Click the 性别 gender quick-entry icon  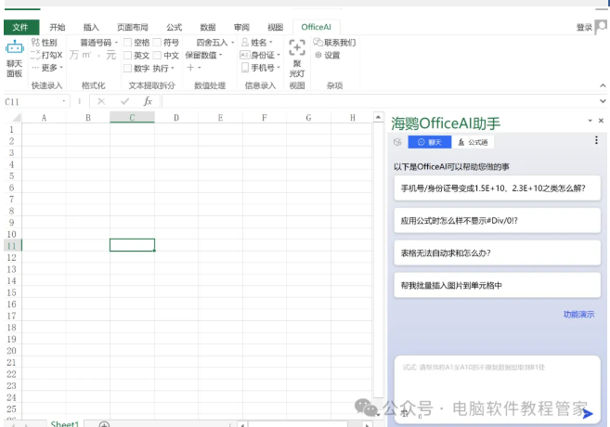35,42
